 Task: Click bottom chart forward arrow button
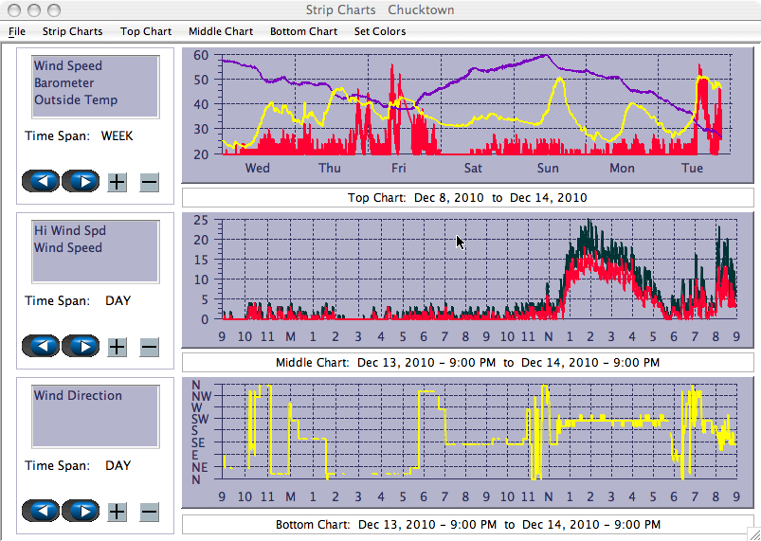(x=81, y=512)
